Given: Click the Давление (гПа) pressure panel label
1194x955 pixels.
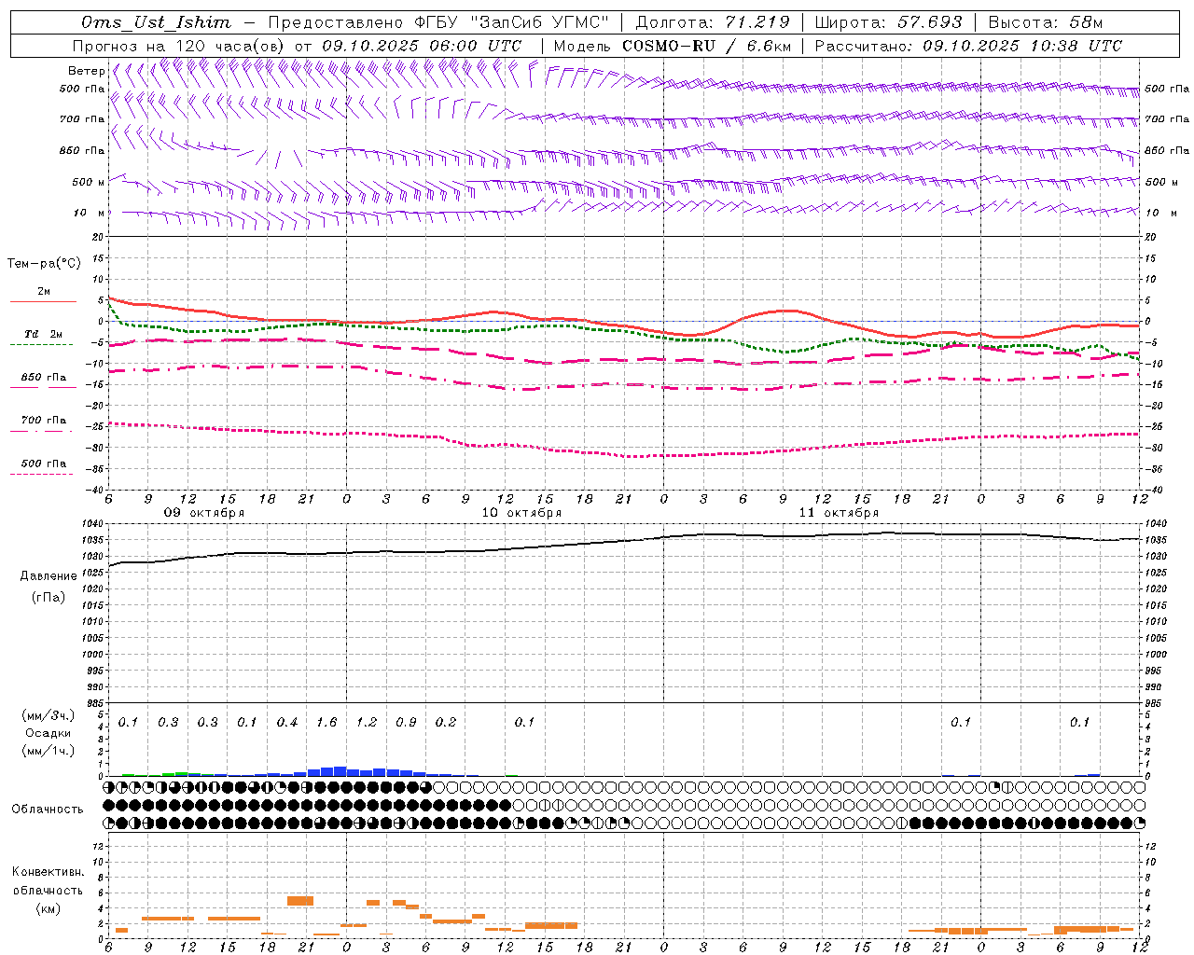Looking at the screenshot, I should 49,586.
